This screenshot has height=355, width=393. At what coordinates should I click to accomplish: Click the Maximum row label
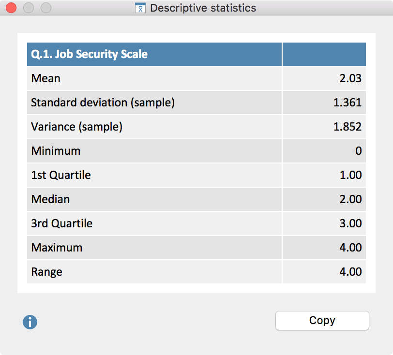tap(57, 248)
